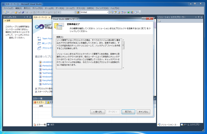Image resolution: width=207 pixels, height=134 pixels.
Task: Click the Find in Files icon beside the limited box
Action: [78, 12]
